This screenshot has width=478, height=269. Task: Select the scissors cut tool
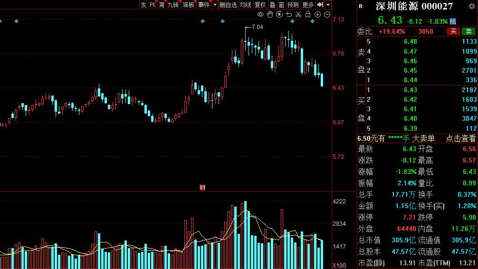click(x=298, y=14)
